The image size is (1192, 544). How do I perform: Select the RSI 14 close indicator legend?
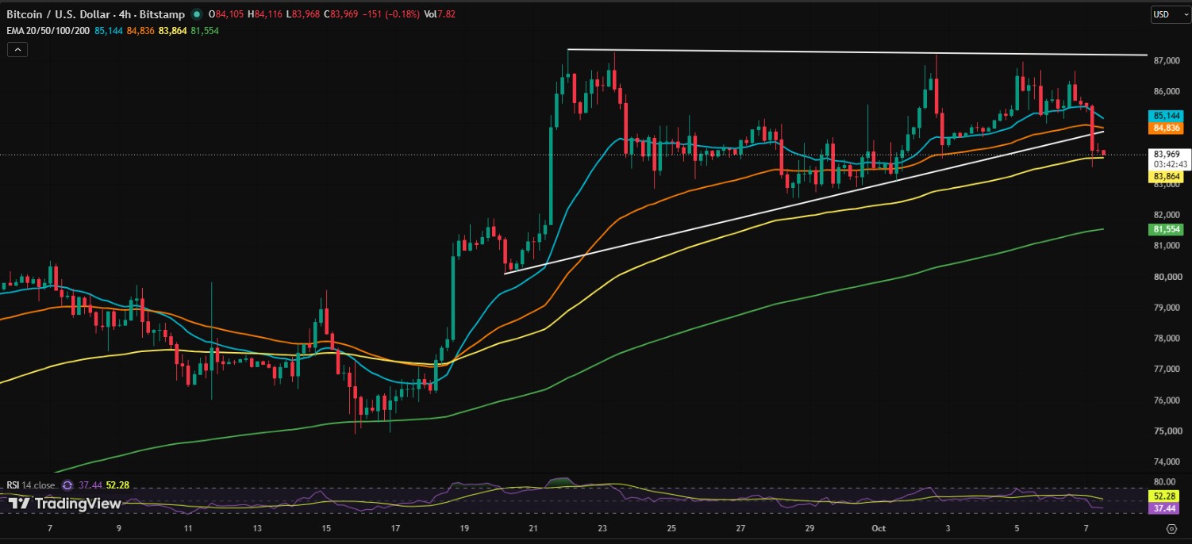pos(31,485)
